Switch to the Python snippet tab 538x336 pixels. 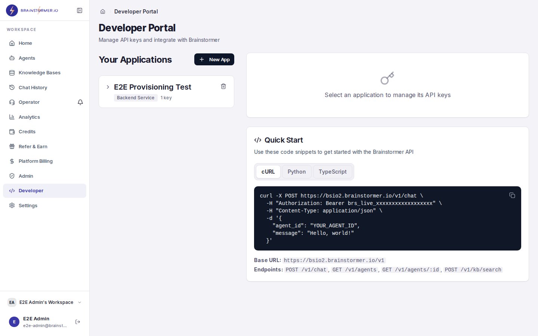coord(297,172)
